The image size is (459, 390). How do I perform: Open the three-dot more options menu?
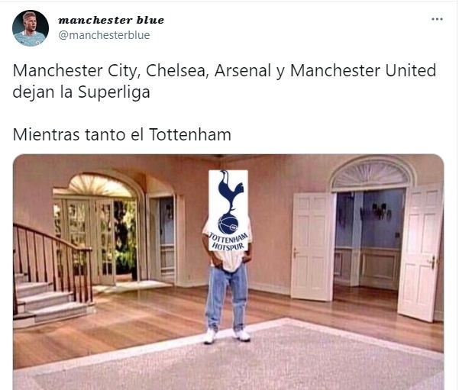[x=437, y=19]
